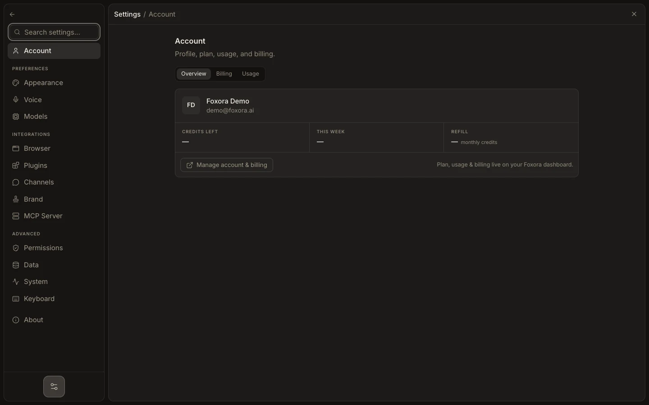The width and height of the screenshot is (649, 405).
Task: Click the Foxora Demo name
Action: click(x=228, y=101)
